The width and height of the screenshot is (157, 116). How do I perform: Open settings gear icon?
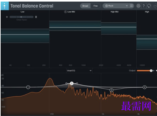[138, 6]
